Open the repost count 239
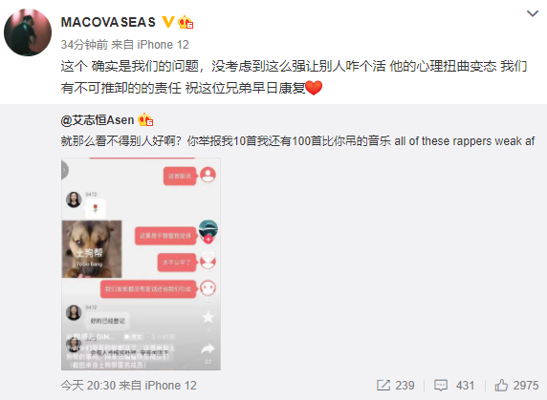The image size is (547, 400). [x=405, y=386]
